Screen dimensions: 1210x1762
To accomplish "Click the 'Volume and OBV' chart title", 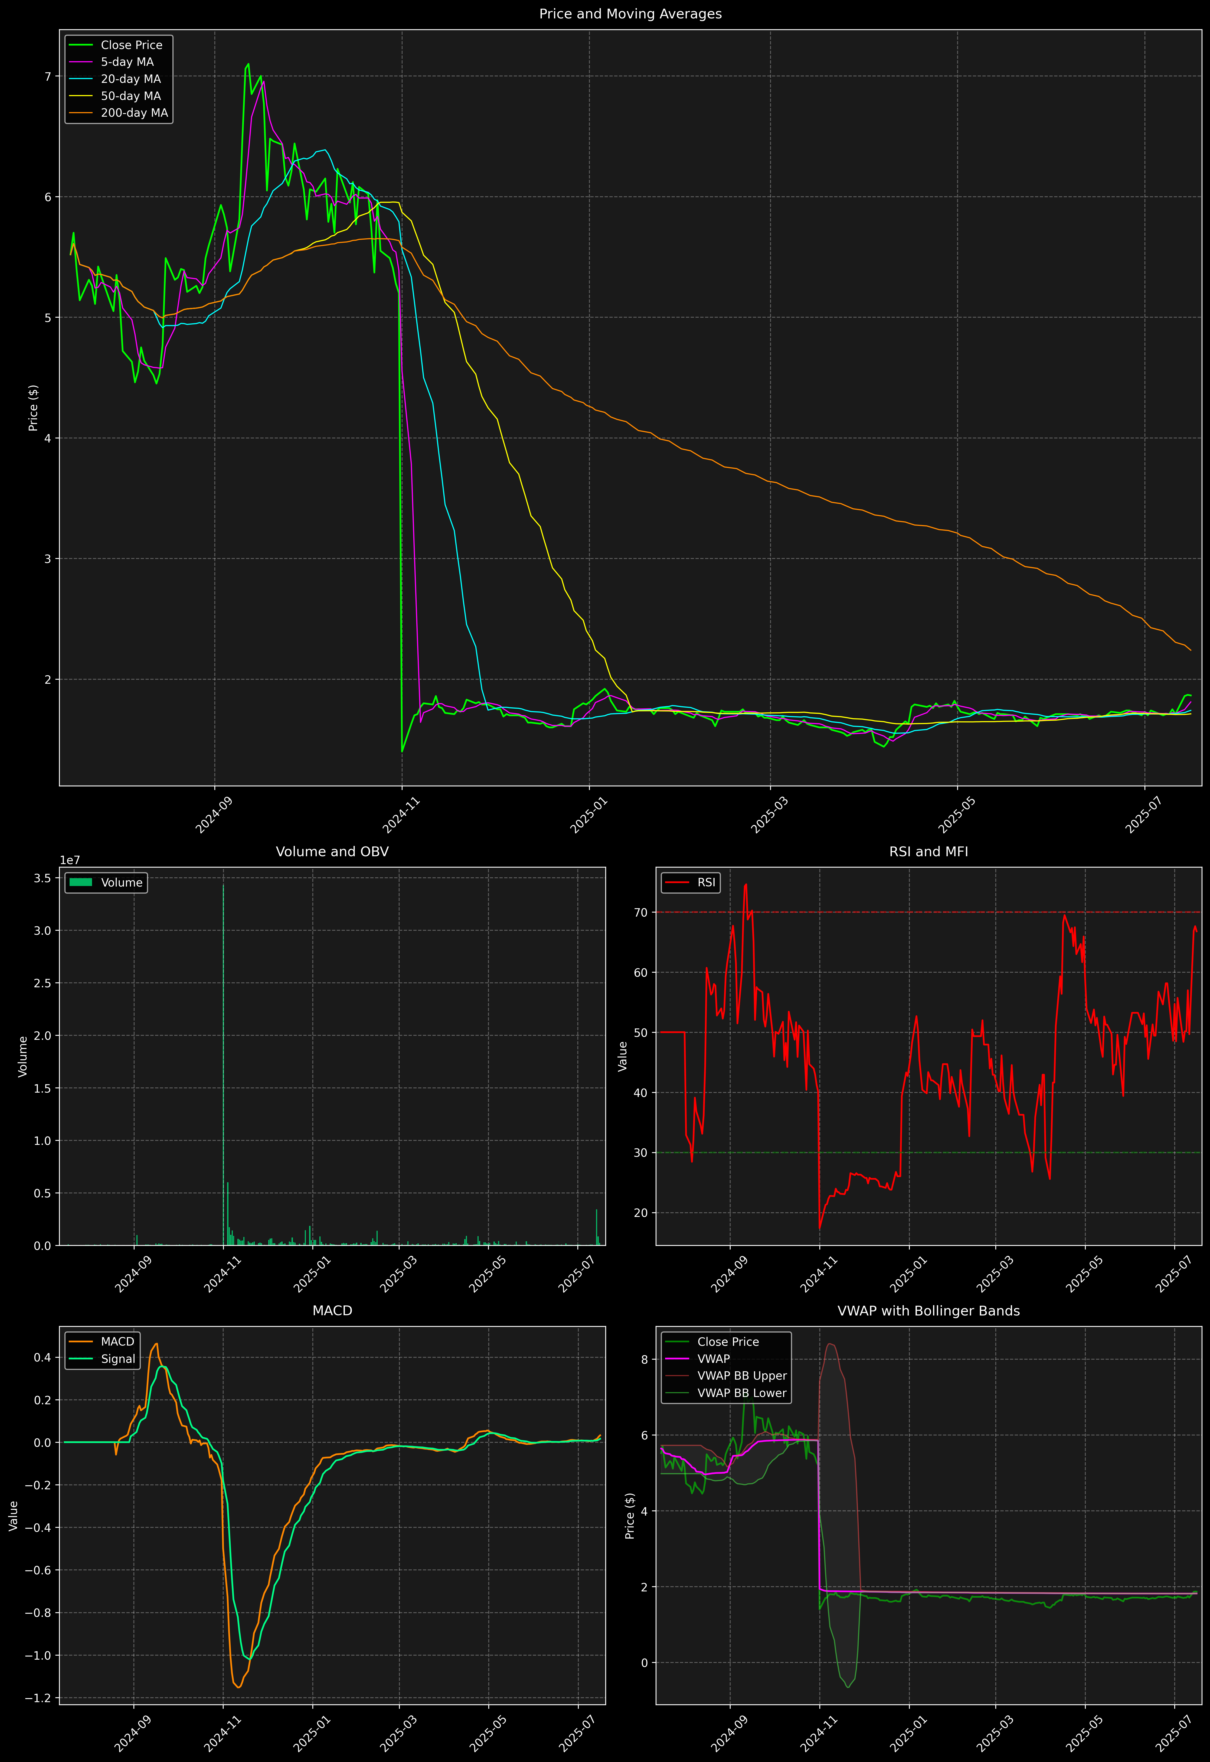I will [x=332, y=851].
